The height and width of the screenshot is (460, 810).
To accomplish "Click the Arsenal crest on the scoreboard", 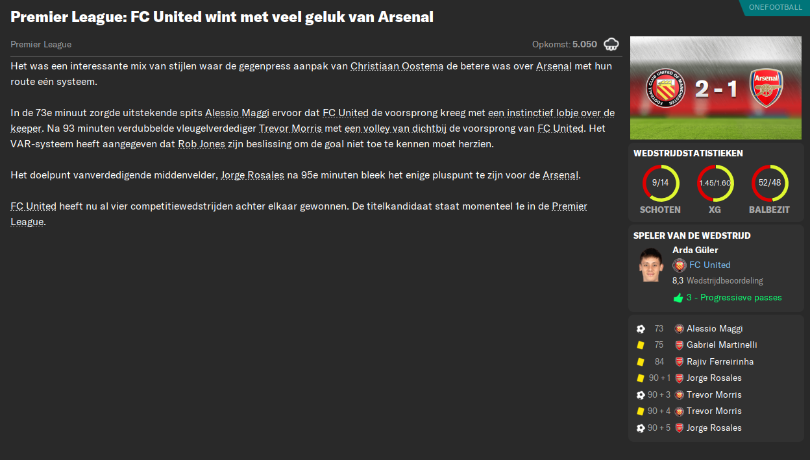I will click(x=768, y=88).
